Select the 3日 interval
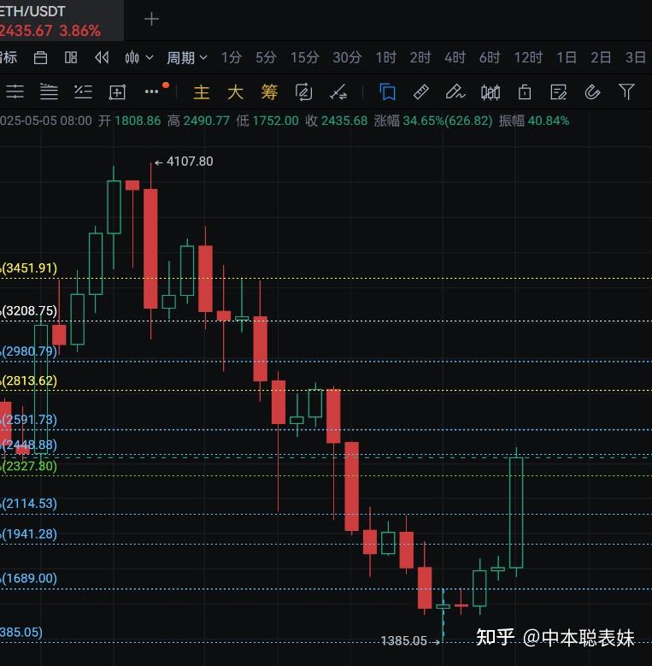The width and height of the screenshot is (652, 666). pyautogui.click(x=636, y=57)
